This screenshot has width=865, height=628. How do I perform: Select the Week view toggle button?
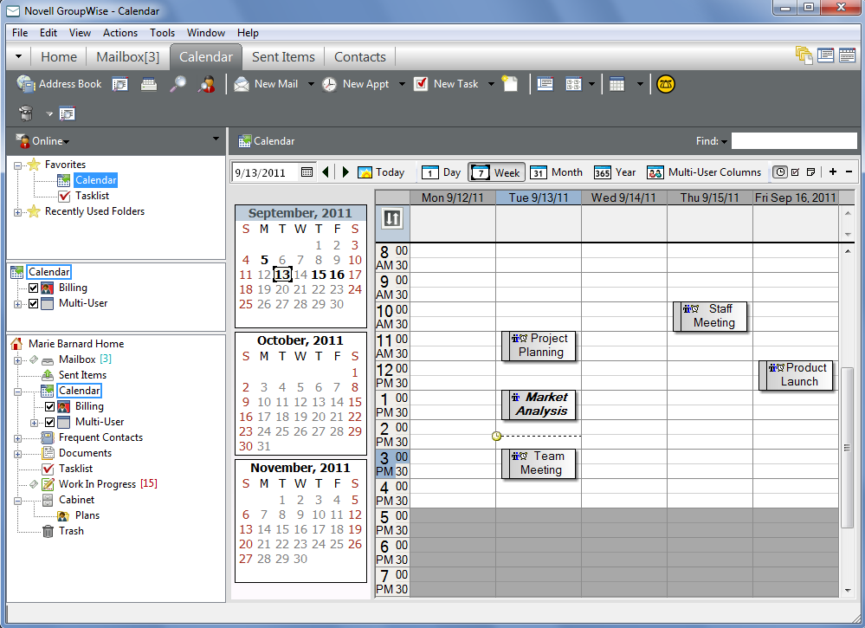tap(496, 172)
